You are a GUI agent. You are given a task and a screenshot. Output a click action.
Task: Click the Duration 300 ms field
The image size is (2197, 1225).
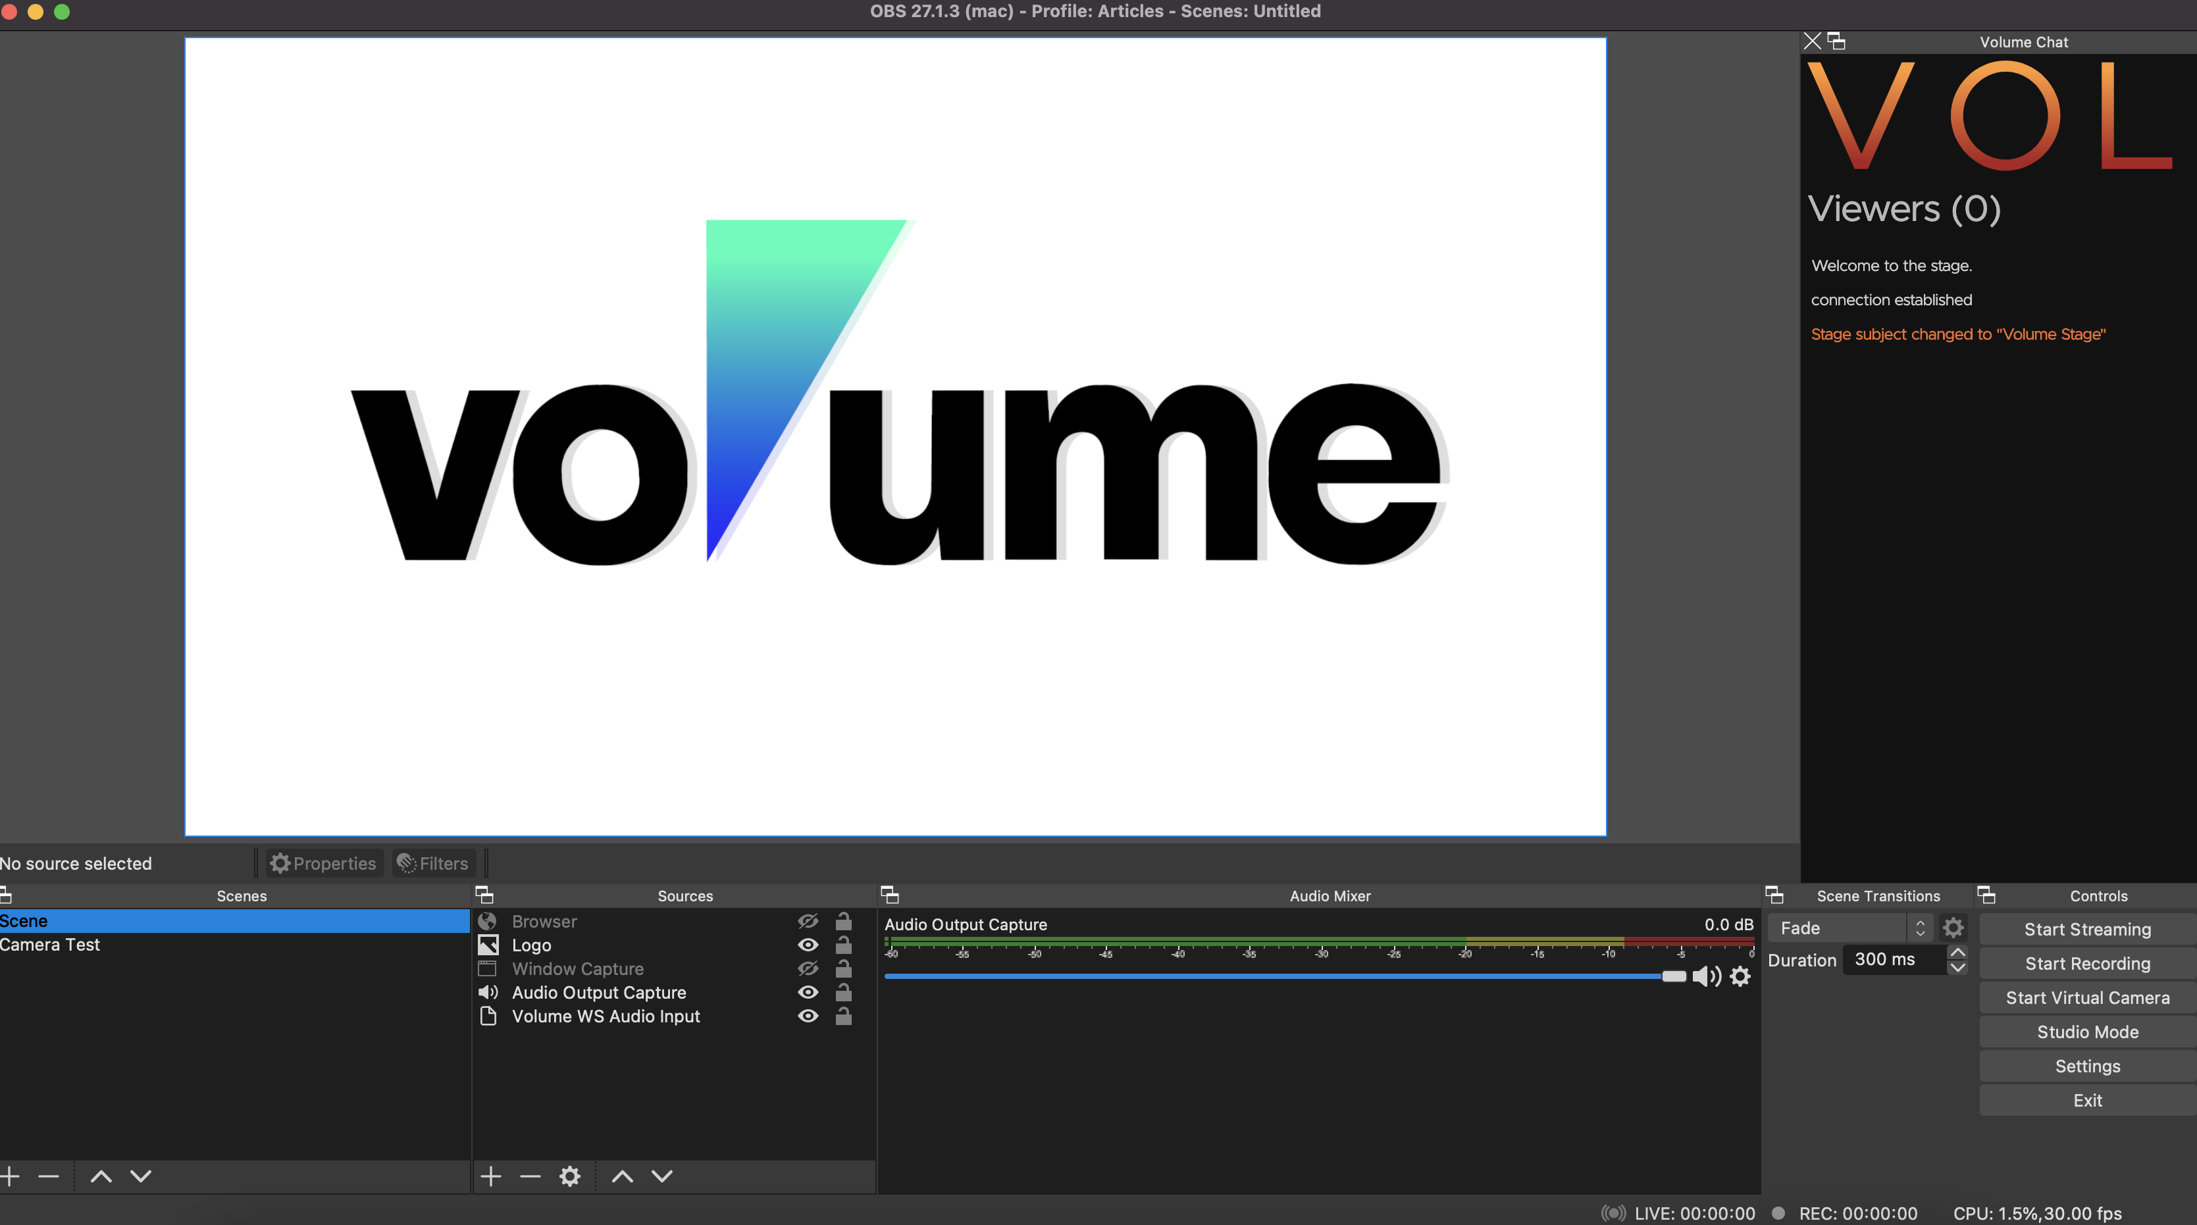click(1895, 959)
